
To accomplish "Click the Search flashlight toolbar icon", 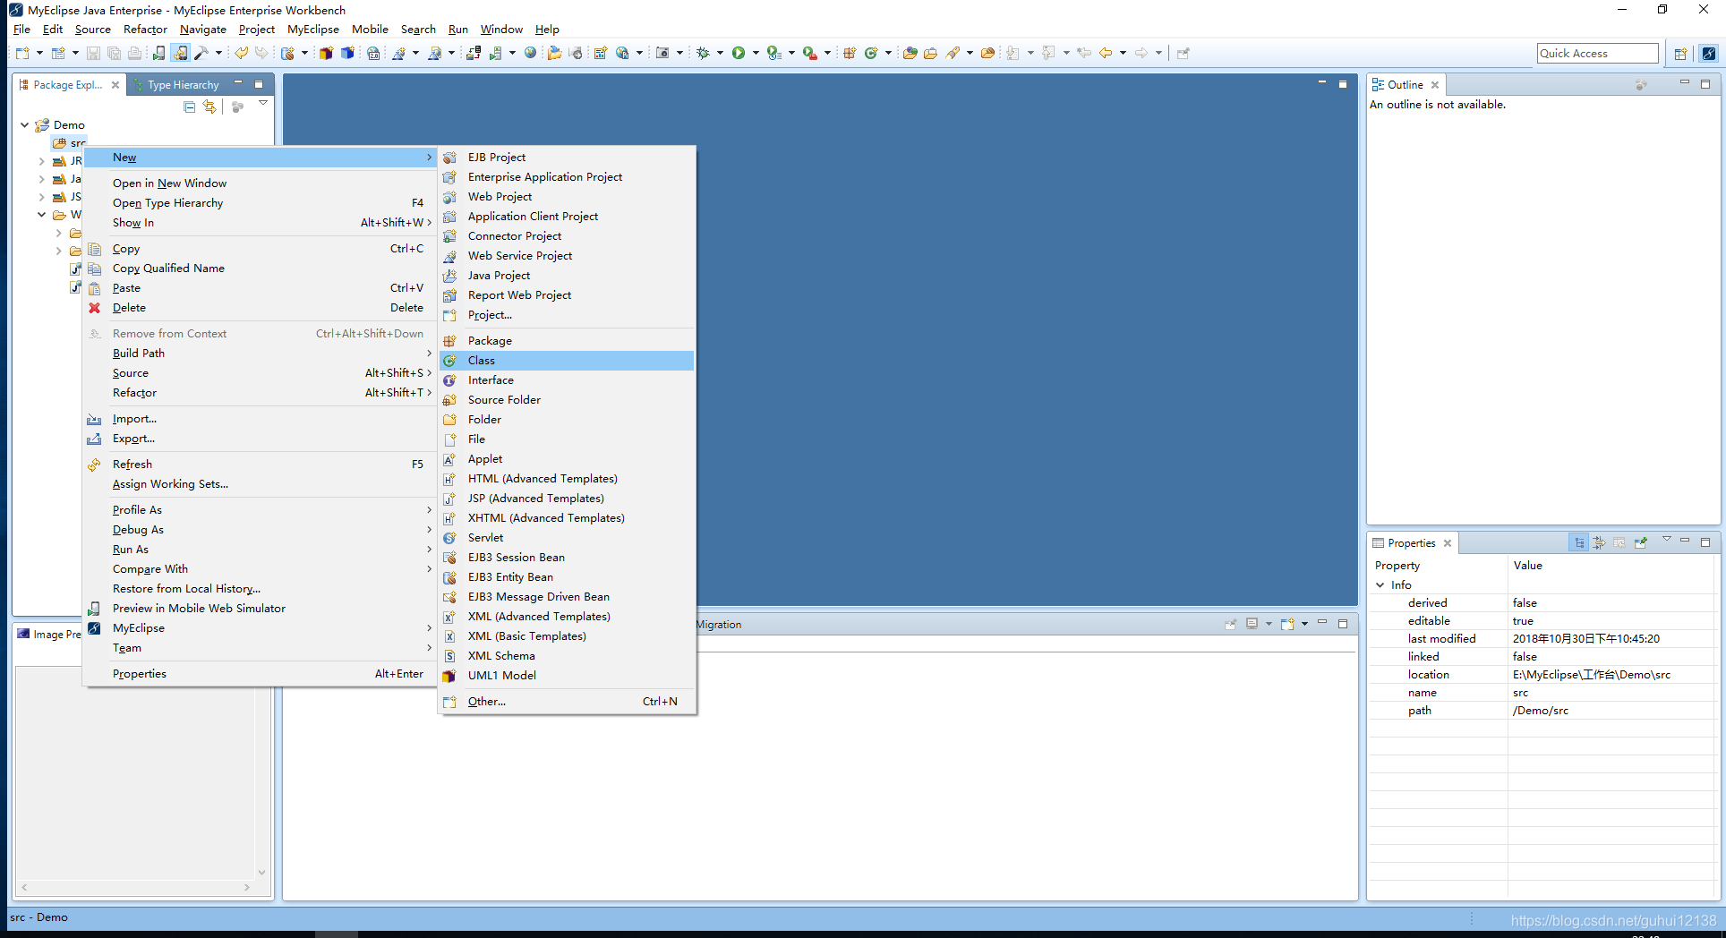I will pos(953,53).
